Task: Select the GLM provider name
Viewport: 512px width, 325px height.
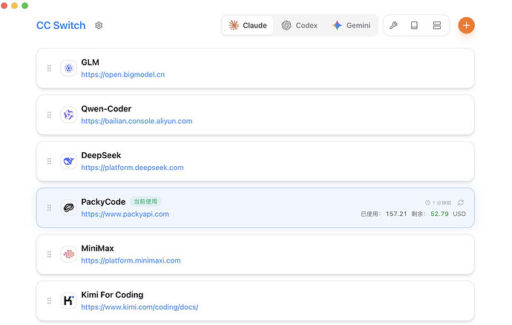Action: click(x=90, y=62)
